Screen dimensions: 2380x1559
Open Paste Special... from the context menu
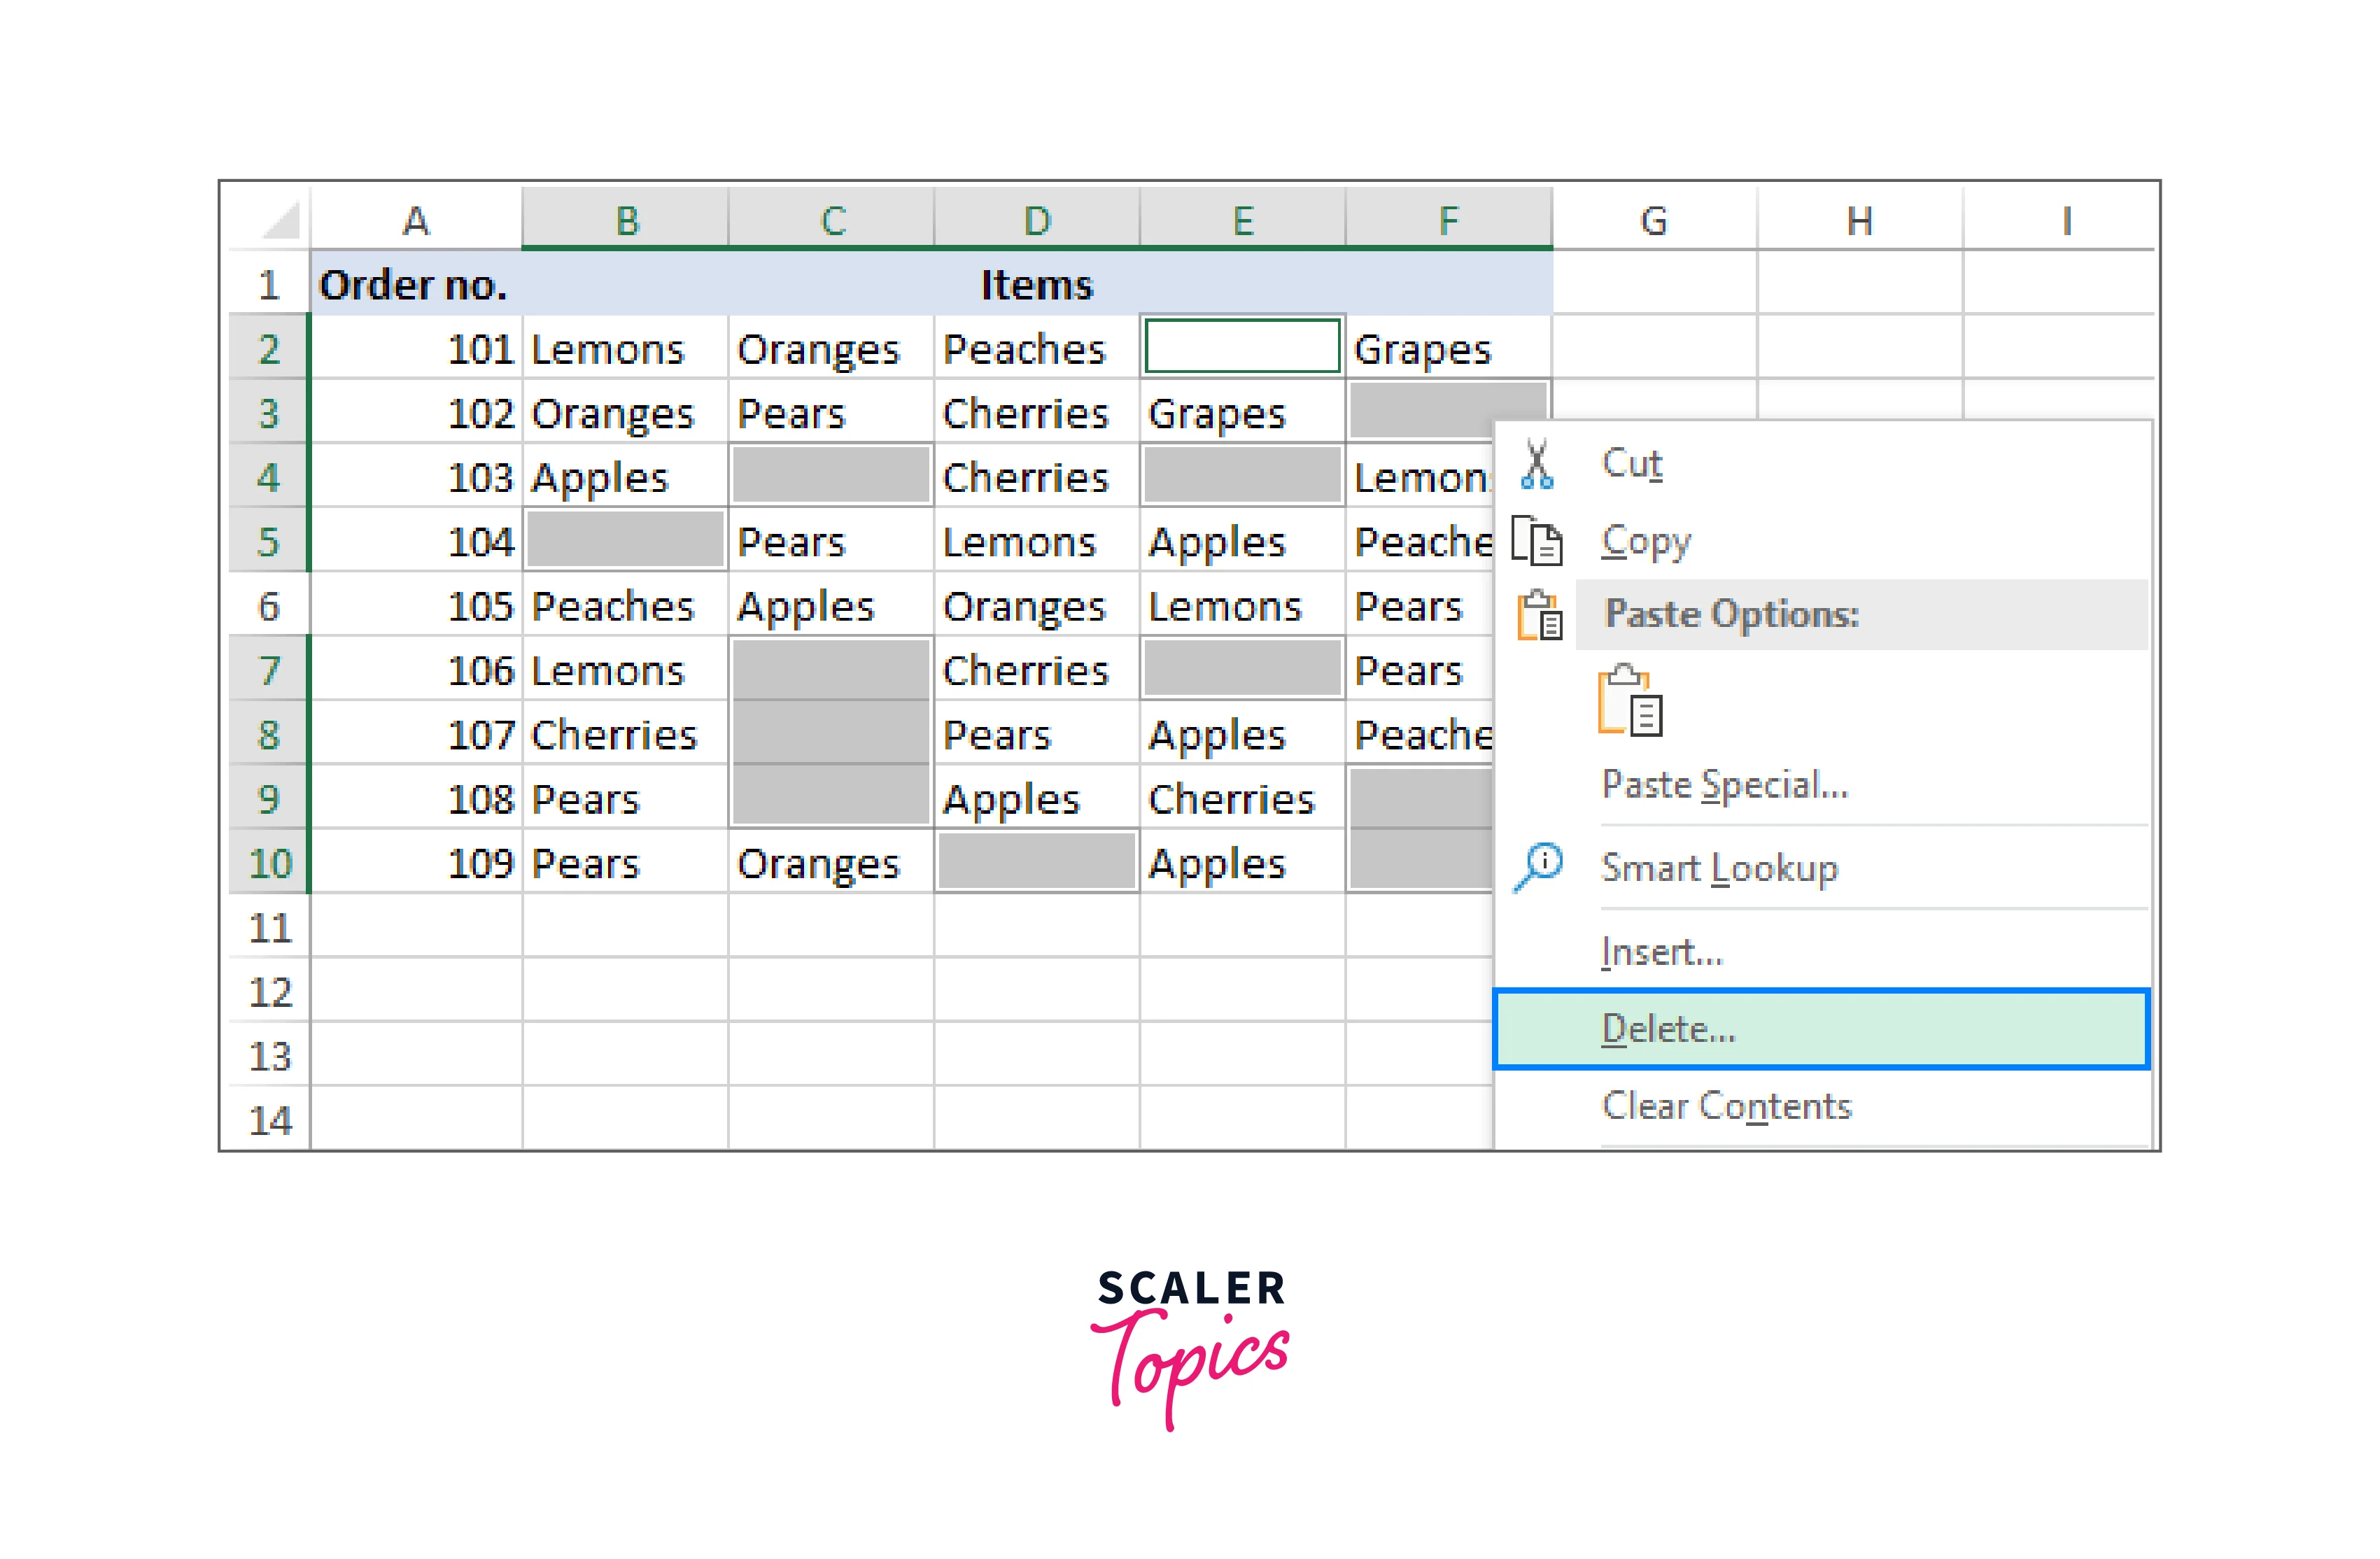coord(1725,785)
